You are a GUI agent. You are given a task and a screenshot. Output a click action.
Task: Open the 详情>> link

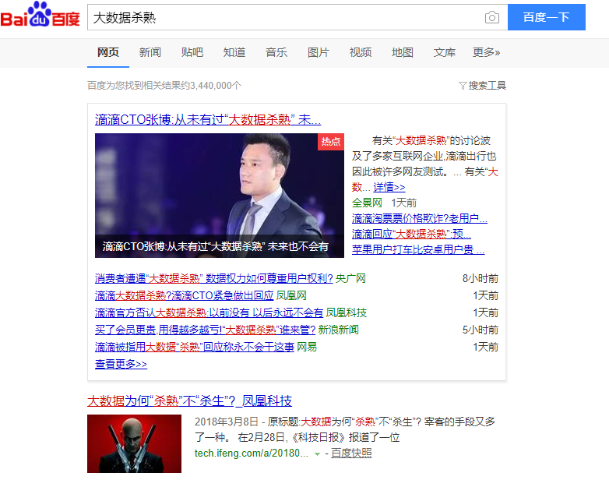[x=389, y=187]
